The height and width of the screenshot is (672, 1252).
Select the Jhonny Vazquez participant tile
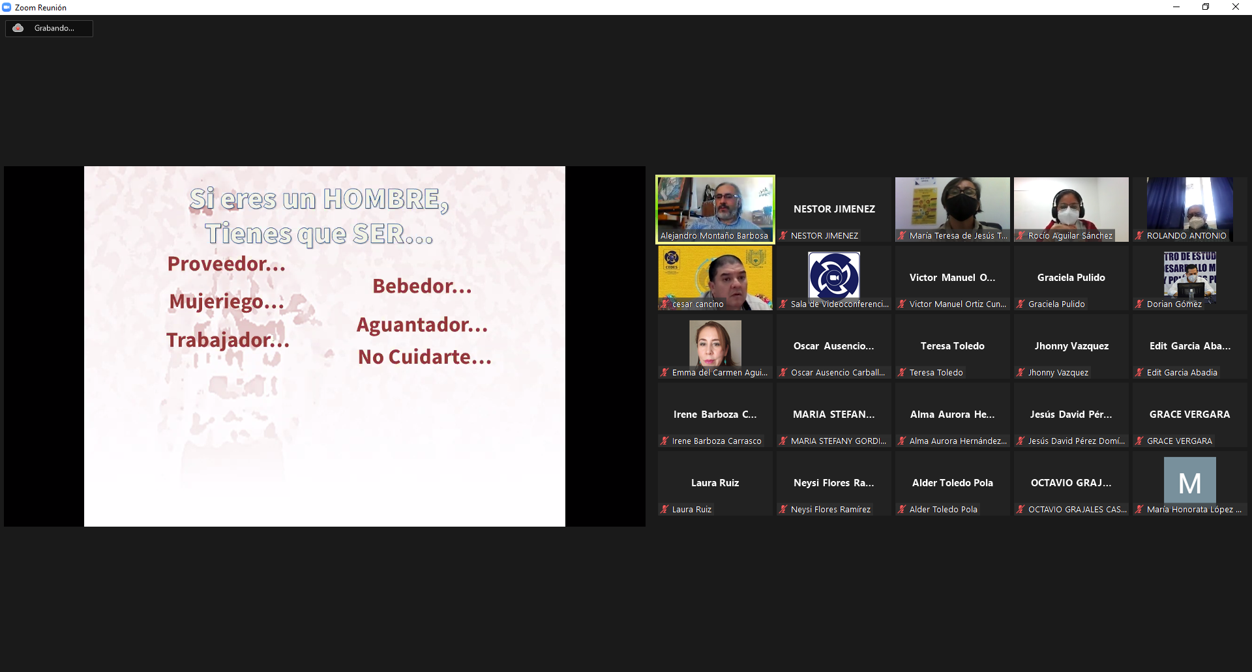click(x=1071, y=346)
